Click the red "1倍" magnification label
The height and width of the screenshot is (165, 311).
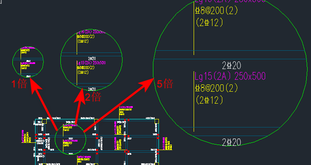19,84
